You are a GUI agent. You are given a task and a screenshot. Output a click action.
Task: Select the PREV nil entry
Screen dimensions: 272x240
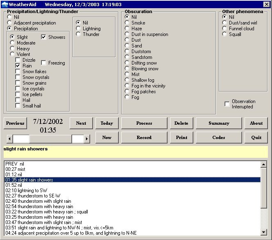pos(133,164)
